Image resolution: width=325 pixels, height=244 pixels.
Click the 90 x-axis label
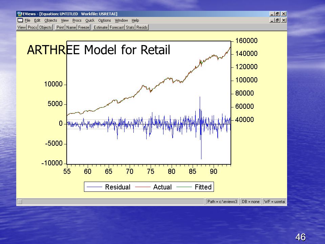214,171
